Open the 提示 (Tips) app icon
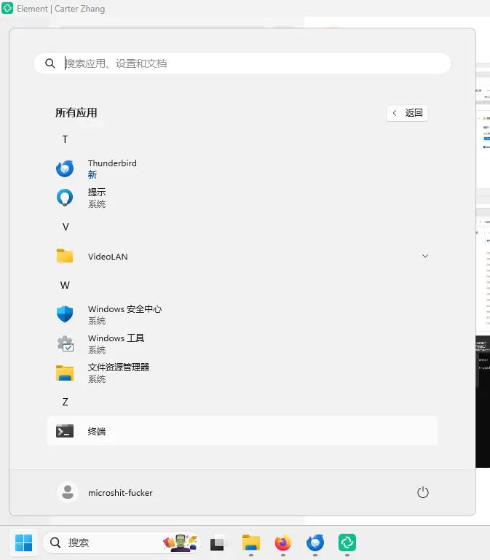The width and height of the screenshot is (490, 560). tap(65, 198)
